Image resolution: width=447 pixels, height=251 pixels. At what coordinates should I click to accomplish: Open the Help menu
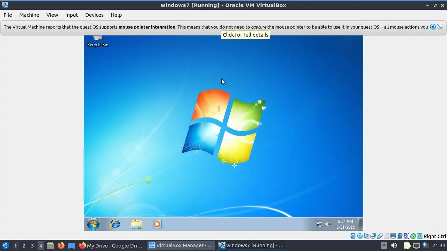point(116,15)
